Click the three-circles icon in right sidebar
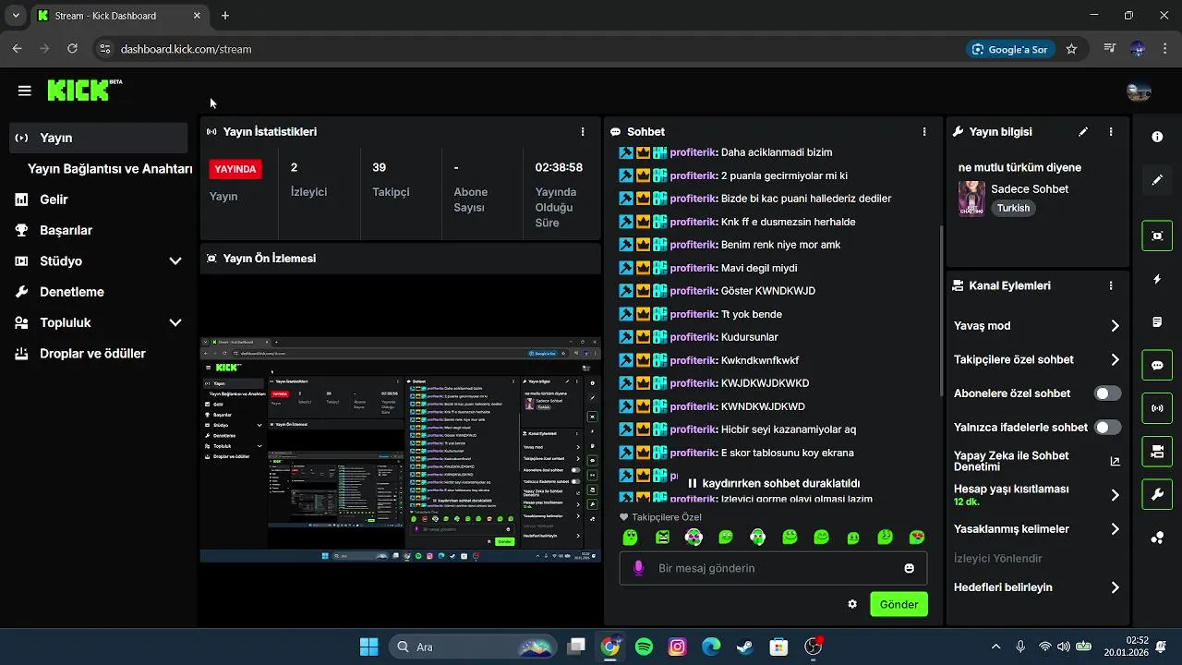Screen dimensions: 1182x665 pyautogui.click(x=1157, y=538)
